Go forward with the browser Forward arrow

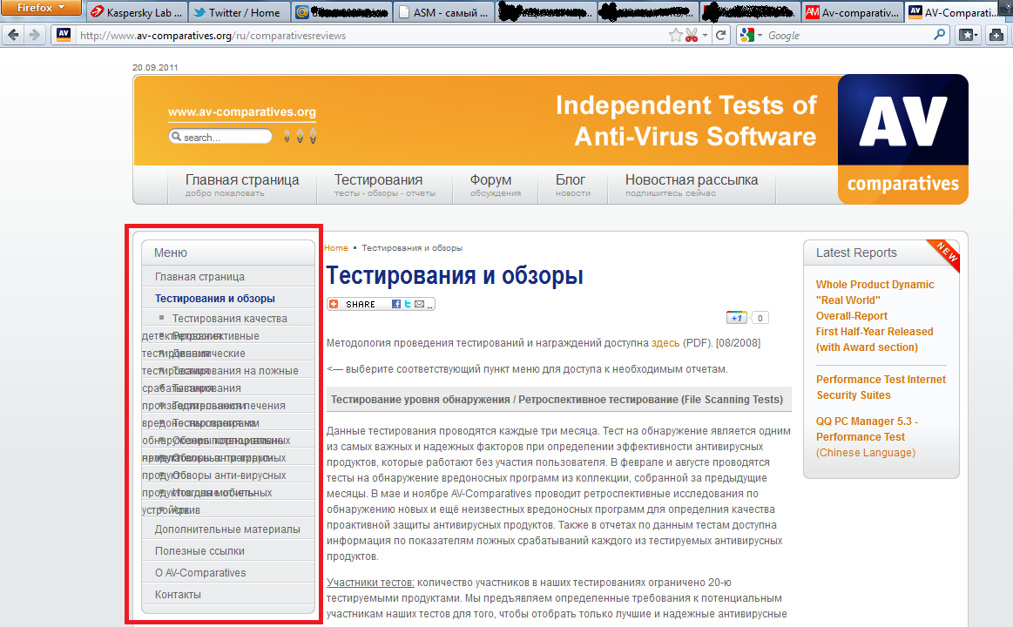34,35
